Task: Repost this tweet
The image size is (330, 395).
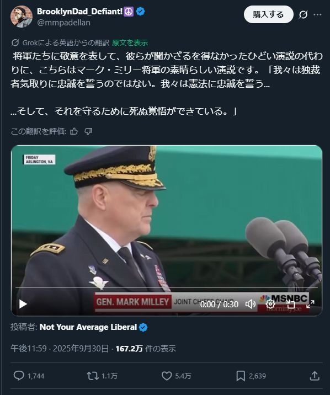Action: [93, 376]
